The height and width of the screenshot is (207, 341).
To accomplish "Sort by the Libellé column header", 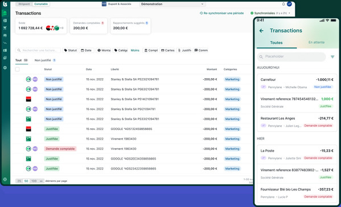I will tap(115, 70).
